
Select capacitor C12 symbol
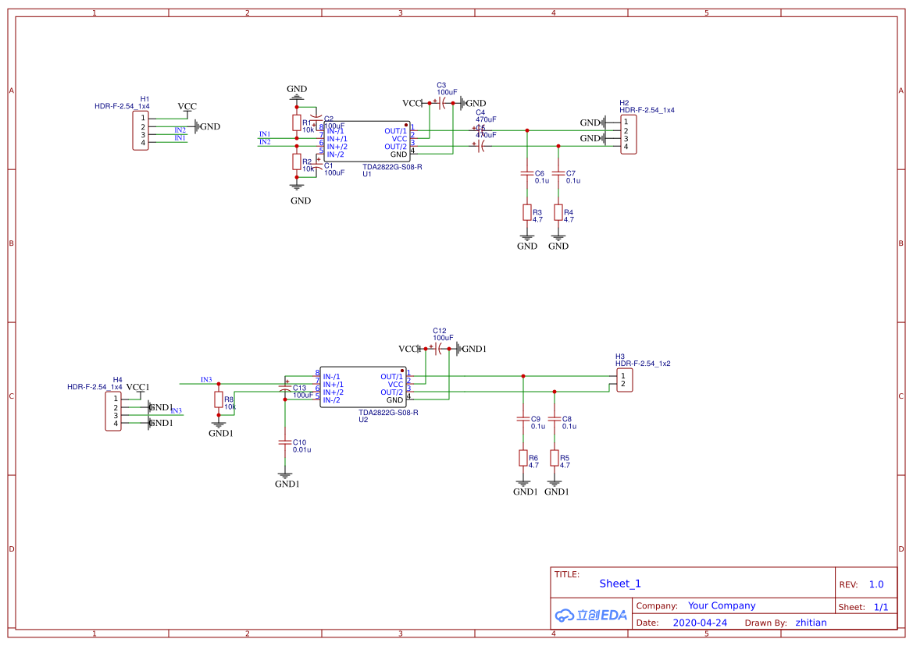pos(437,349)
